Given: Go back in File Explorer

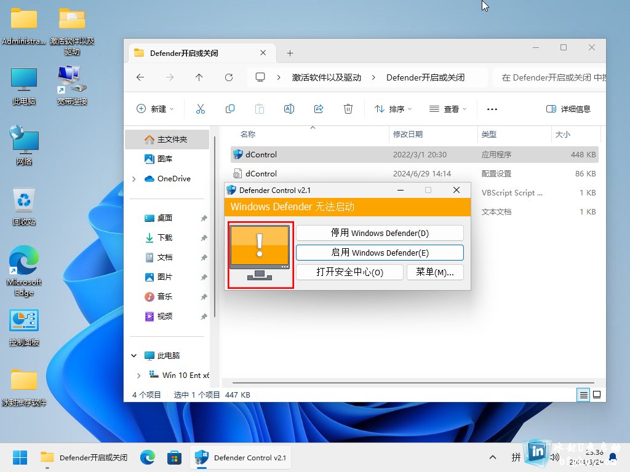Looking at the screenshot, I should [x=140, y=77].
